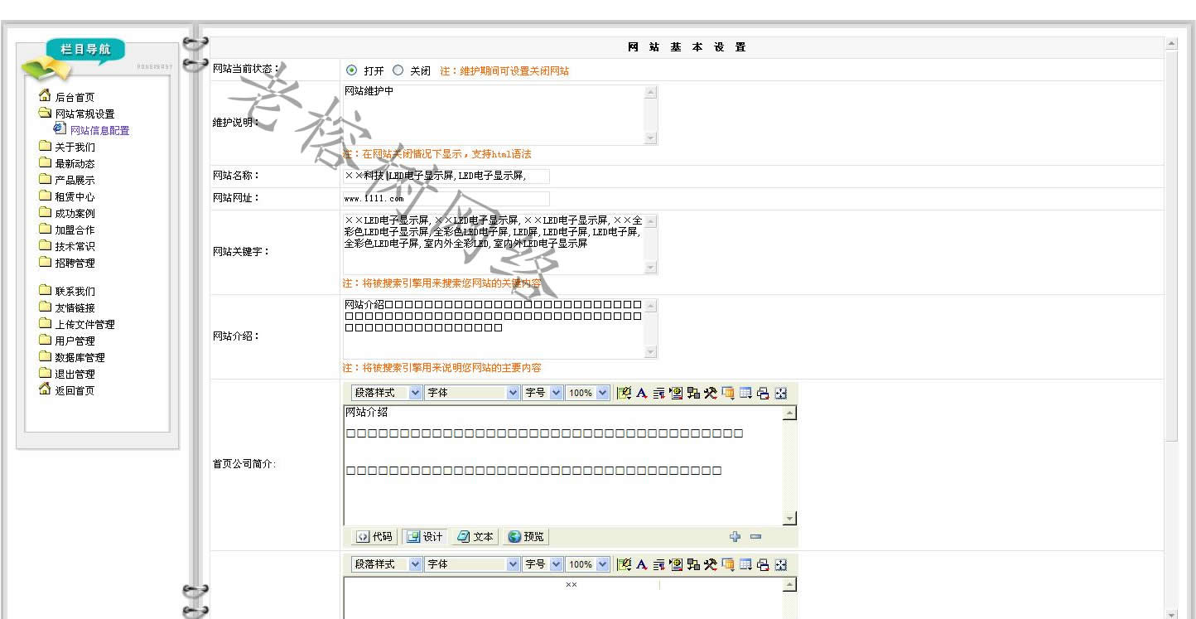This screenshot has width=1196, height=619.
Task: Open the hammer tools icon in the lower editor toolbar
Action: click(711, 564)
